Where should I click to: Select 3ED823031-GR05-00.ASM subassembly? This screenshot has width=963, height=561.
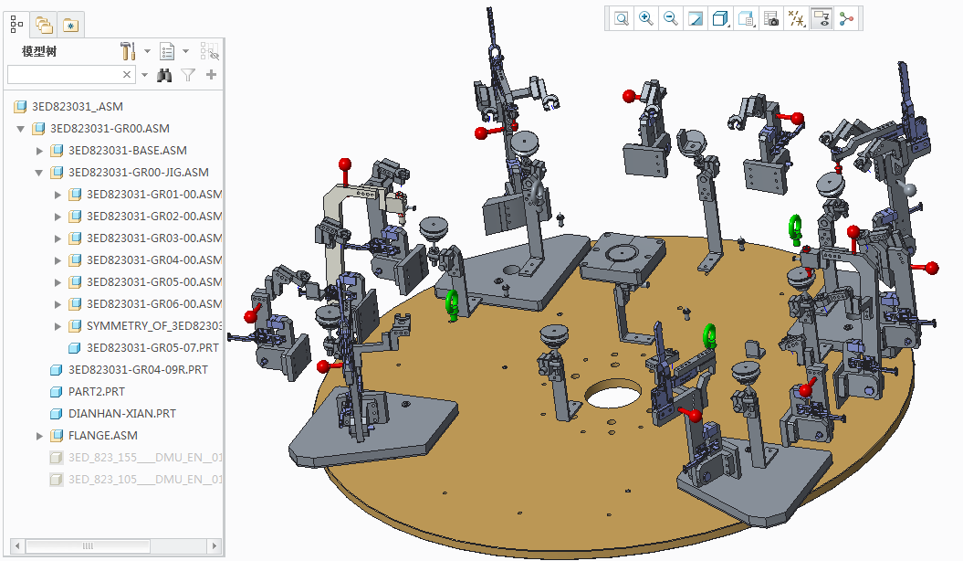point(154,282)
